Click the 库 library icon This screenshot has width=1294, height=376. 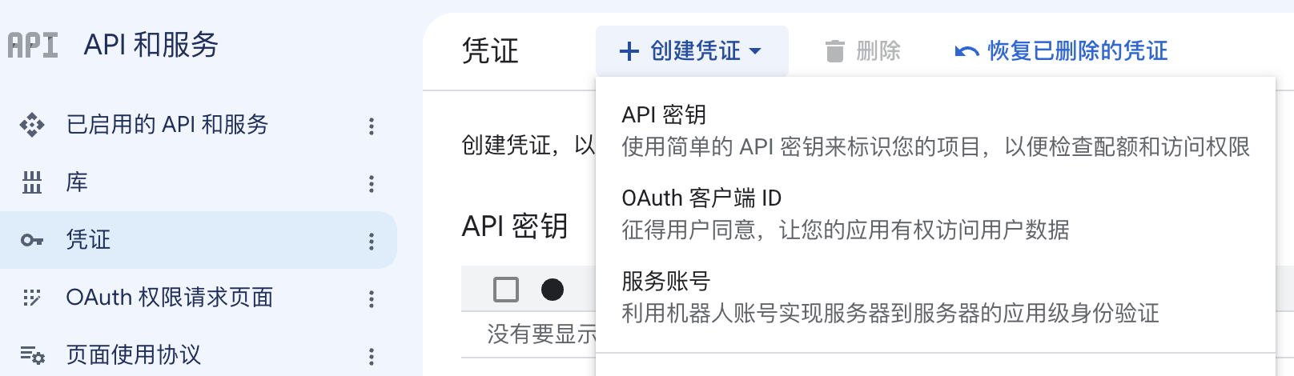tap(32, 182)
